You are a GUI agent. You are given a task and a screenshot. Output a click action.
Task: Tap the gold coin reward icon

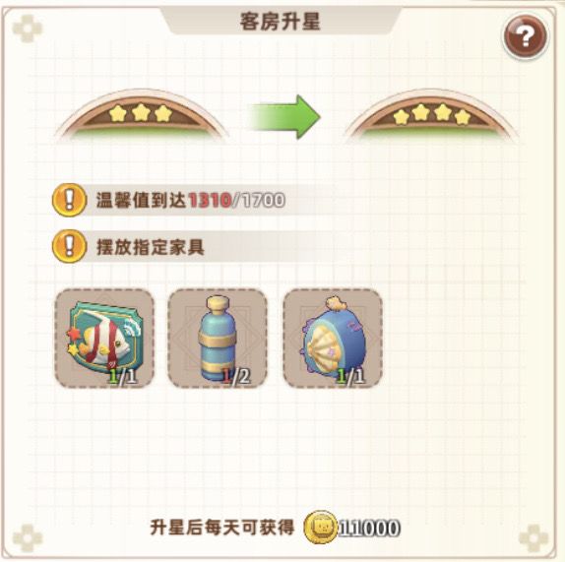(x=320, y=528)
